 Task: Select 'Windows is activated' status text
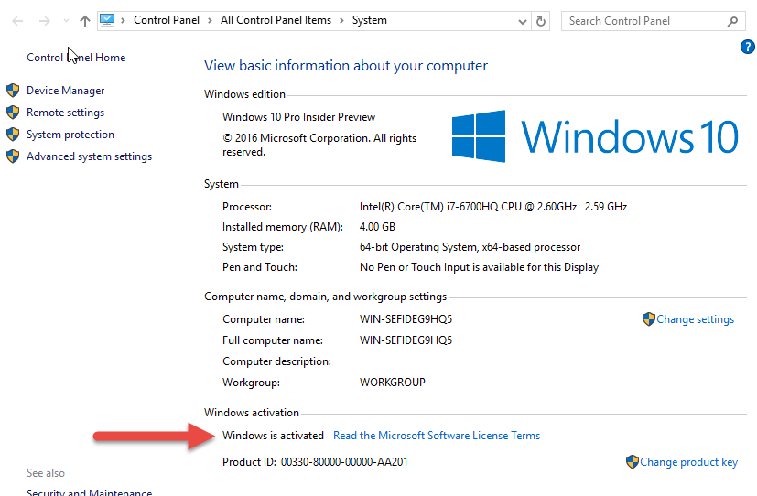coord(273,436)
